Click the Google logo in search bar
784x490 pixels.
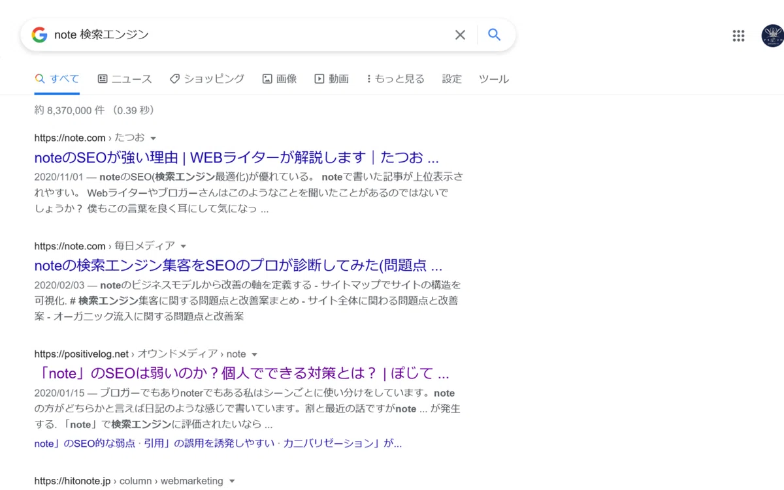[x=39, y=35]
